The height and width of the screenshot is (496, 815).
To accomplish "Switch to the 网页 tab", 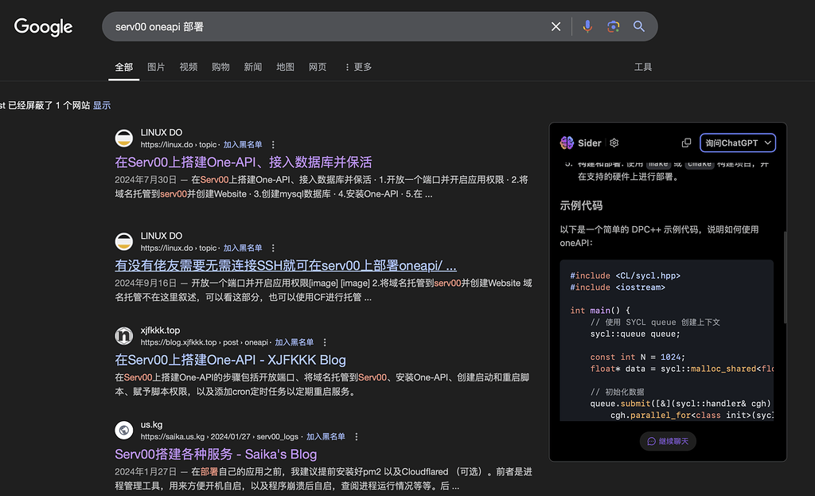I will [x=317, y=67].
